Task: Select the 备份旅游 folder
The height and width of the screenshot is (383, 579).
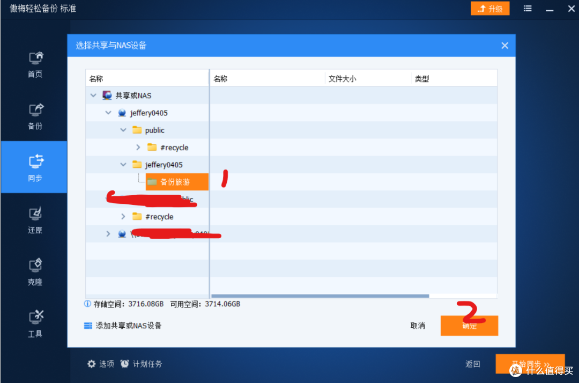Action: 177,182
